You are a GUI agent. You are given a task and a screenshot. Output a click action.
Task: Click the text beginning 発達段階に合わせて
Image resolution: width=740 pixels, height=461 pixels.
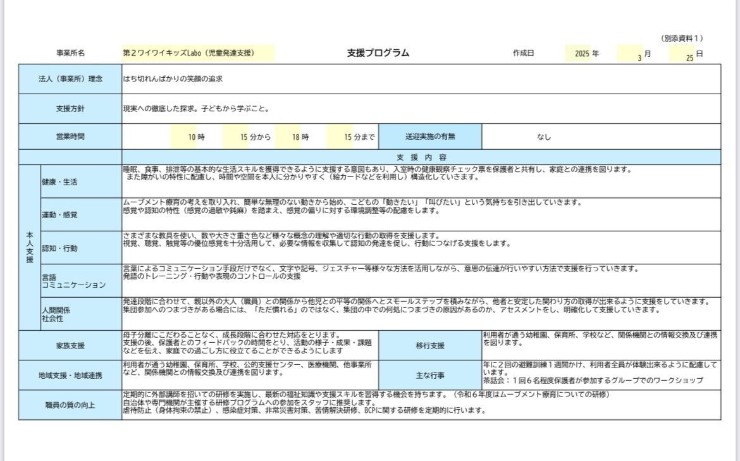[x=417, y=305]
